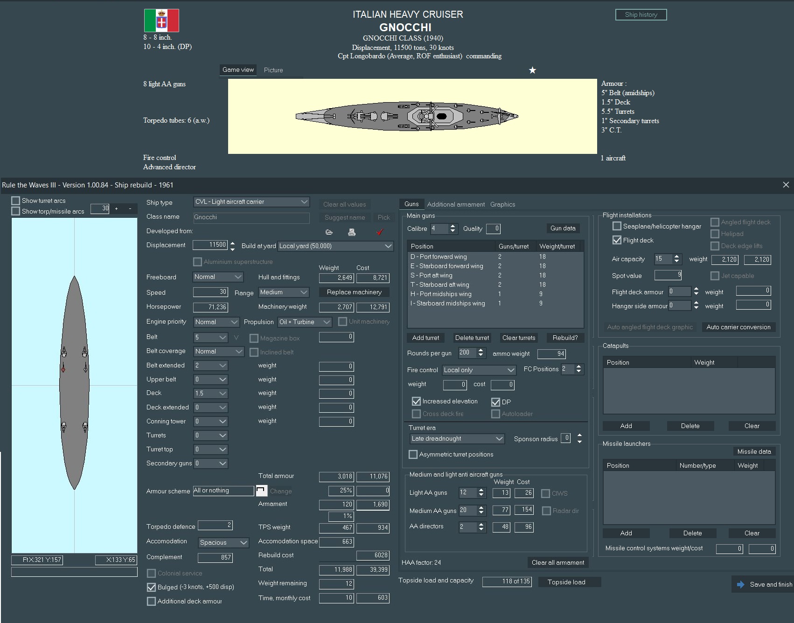Open the Freeboard dropdown

[218, 277]
